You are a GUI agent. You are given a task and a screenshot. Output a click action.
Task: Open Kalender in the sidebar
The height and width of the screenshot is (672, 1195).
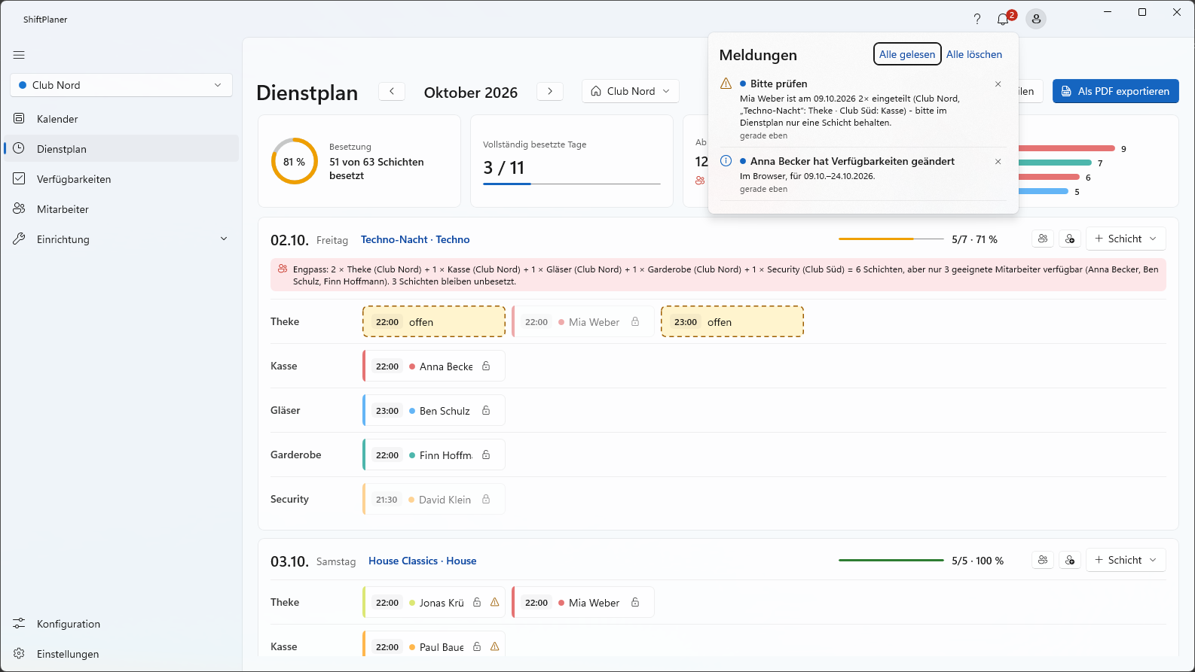click(121, 119)
